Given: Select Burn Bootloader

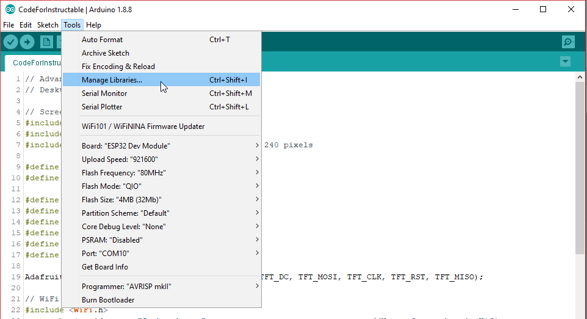Looking at the screenshot, I should (161, 300).
